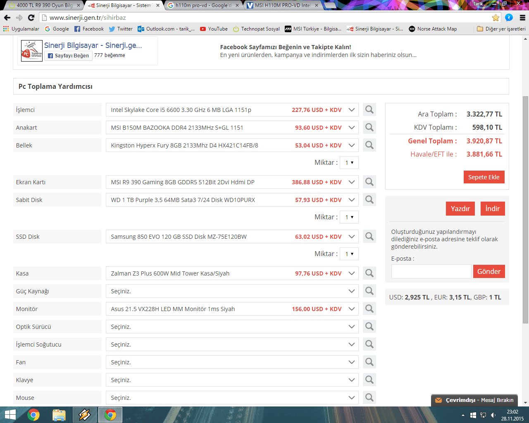Screen dimensions: 529x423
Task: Open the Twitter bookmark
Action: [121, 29]
